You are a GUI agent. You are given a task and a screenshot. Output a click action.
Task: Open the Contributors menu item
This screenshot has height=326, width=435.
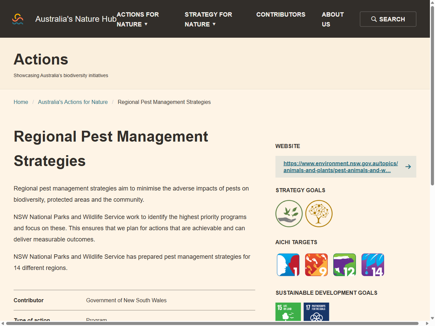point(281,15)
